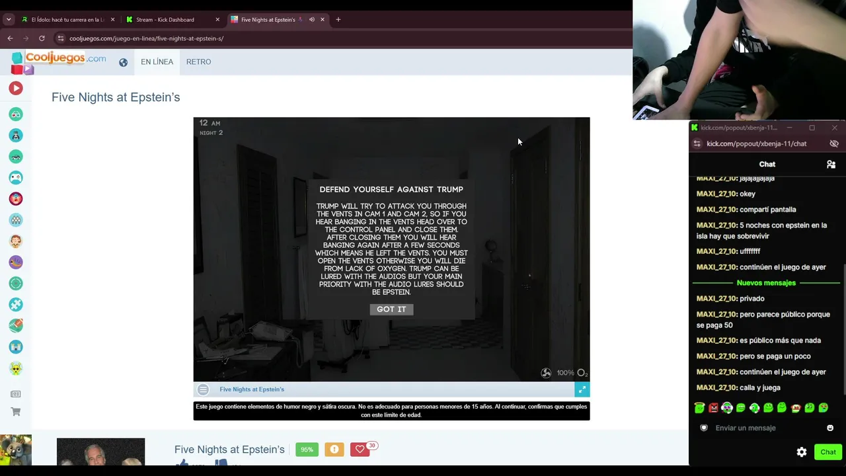The image size is (846, 476).
Task: Open the orange report warning button
Action: 334,450
